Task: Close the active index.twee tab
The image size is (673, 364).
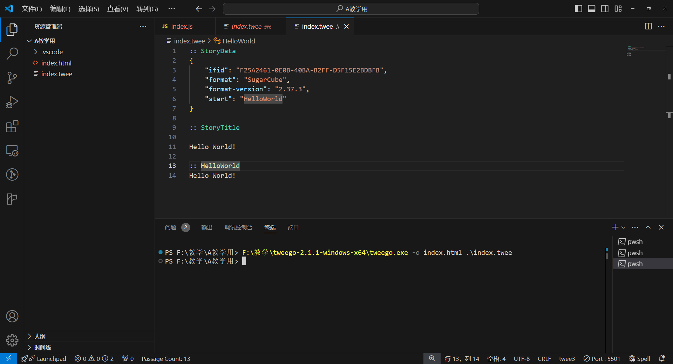Action: click(x=346, y=27)
